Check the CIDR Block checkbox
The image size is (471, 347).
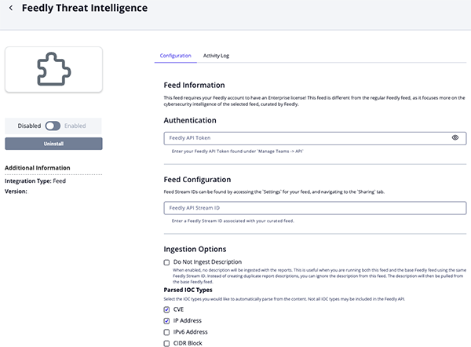(166, 343)
